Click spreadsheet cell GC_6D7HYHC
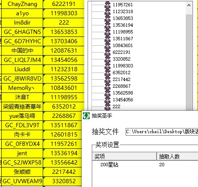 coord(22,42)
